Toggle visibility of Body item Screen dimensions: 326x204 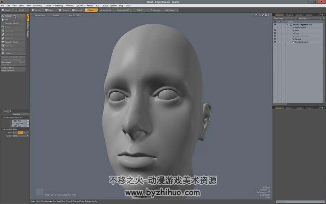[275, 30]
